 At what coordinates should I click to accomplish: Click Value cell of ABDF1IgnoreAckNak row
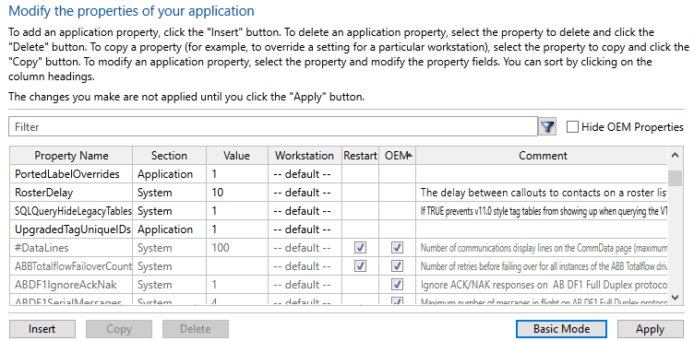237,285
